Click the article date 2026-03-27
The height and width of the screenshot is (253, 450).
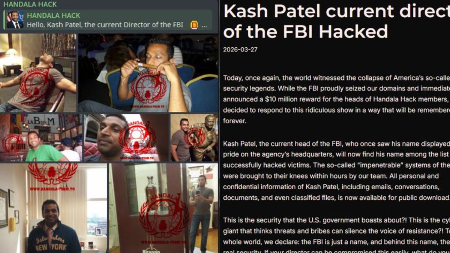coord(240,49)
